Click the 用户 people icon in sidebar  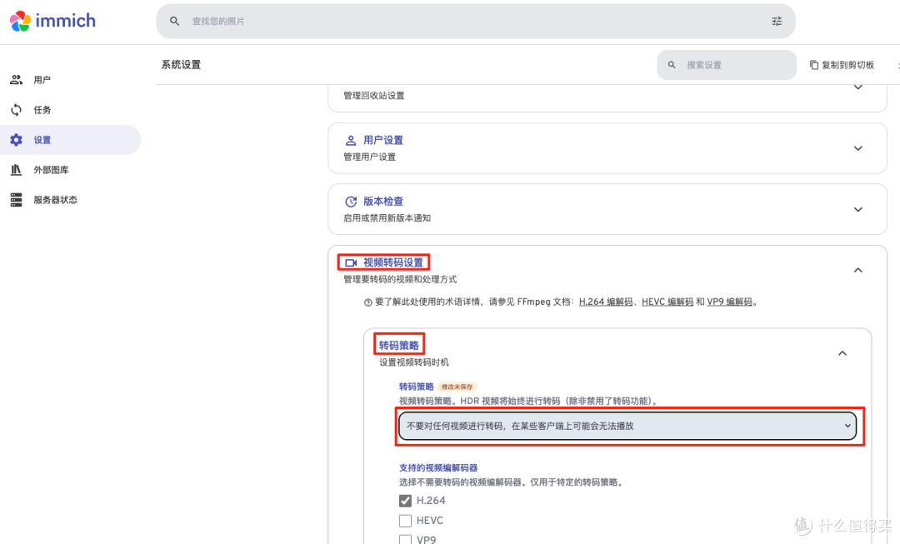16,80
